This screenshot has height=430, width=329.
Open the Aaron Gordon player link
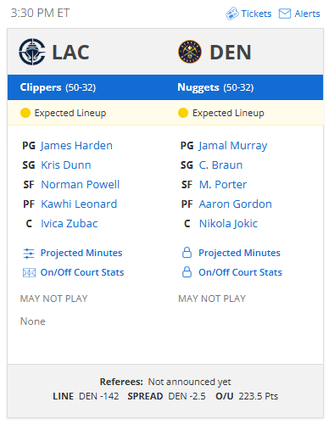pos(236,204)
